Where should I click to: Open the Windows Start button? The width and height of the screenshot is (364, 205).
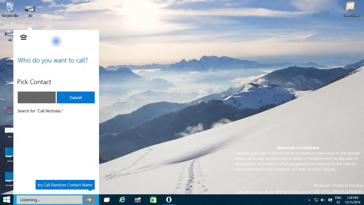(x=7, y=200)
